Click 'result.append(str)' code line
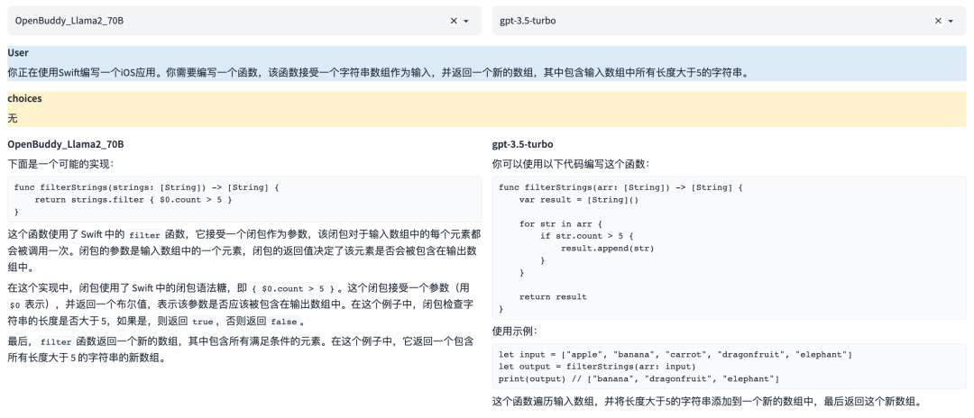Image resolution: width=974 pixels, height=418 pixels. (608, 248)
